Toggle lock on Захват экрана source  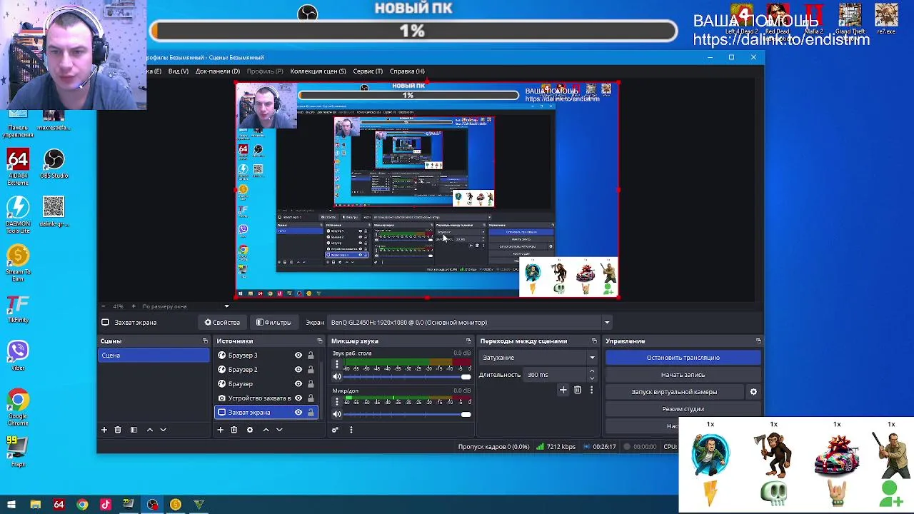311,413
